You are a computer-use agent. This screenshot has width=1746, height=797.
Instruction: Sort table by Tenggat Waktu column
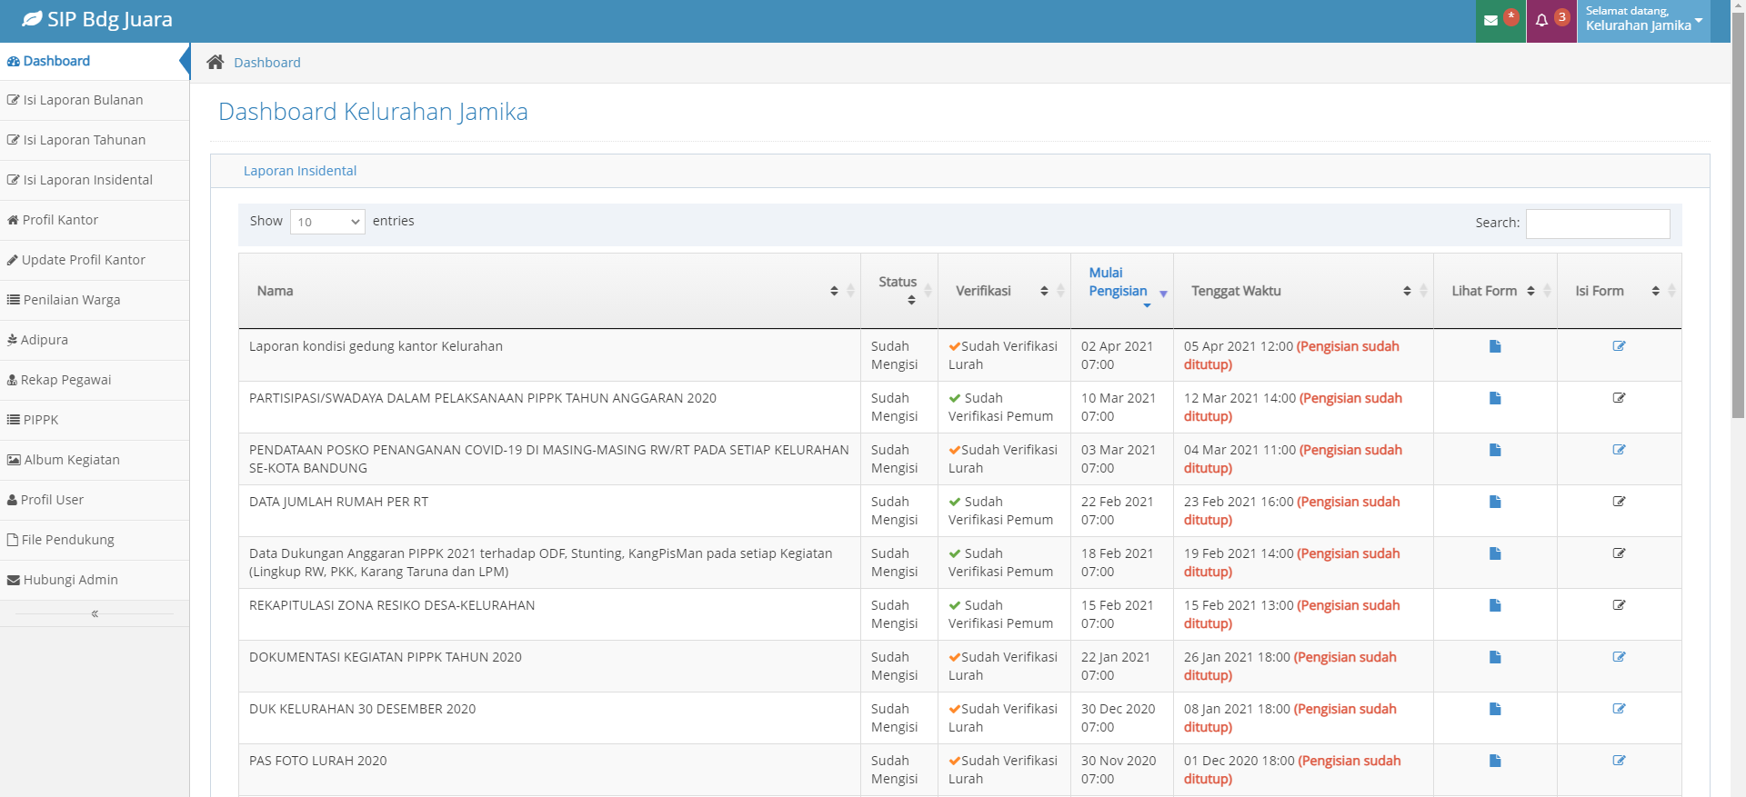tap(1303, 291)
